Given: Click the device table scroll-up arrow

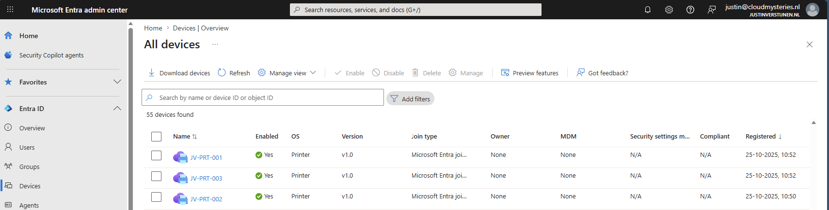Looking at the screenshot, I should 813,123.
